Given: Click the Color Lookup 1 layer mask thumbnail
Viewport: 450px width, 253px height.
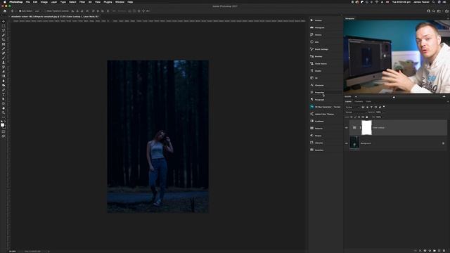Looking at the screenshot, I should [x=366, y=128].
